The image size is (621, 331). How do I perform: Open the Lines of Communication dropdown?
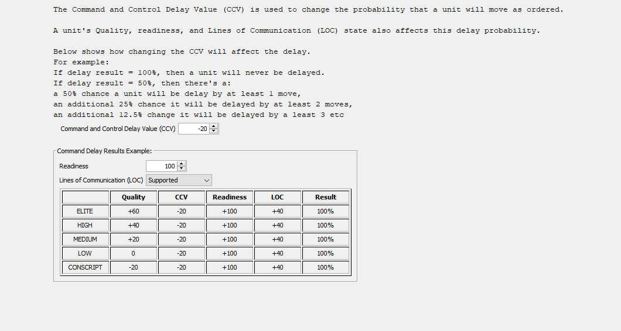pos(179,180)
